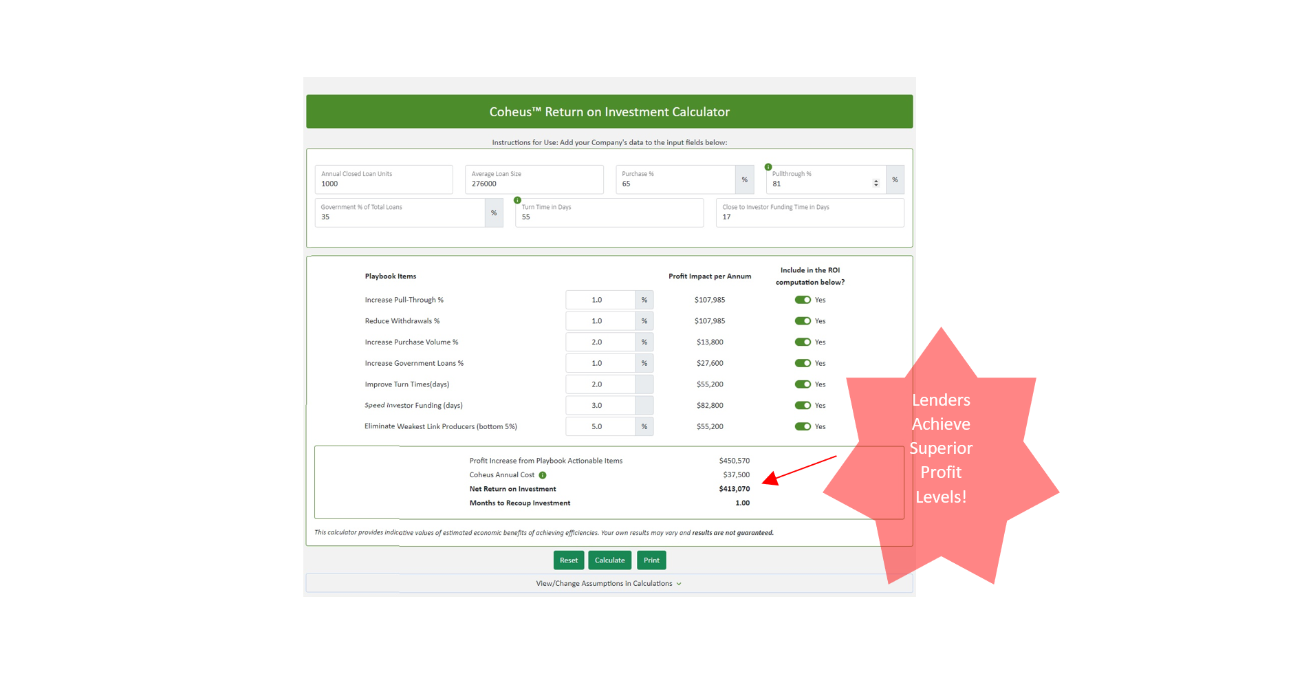This screenshot has height=678, width=1304.
Task: Click Purchase % input field
Action: click(x=676, y=179)
